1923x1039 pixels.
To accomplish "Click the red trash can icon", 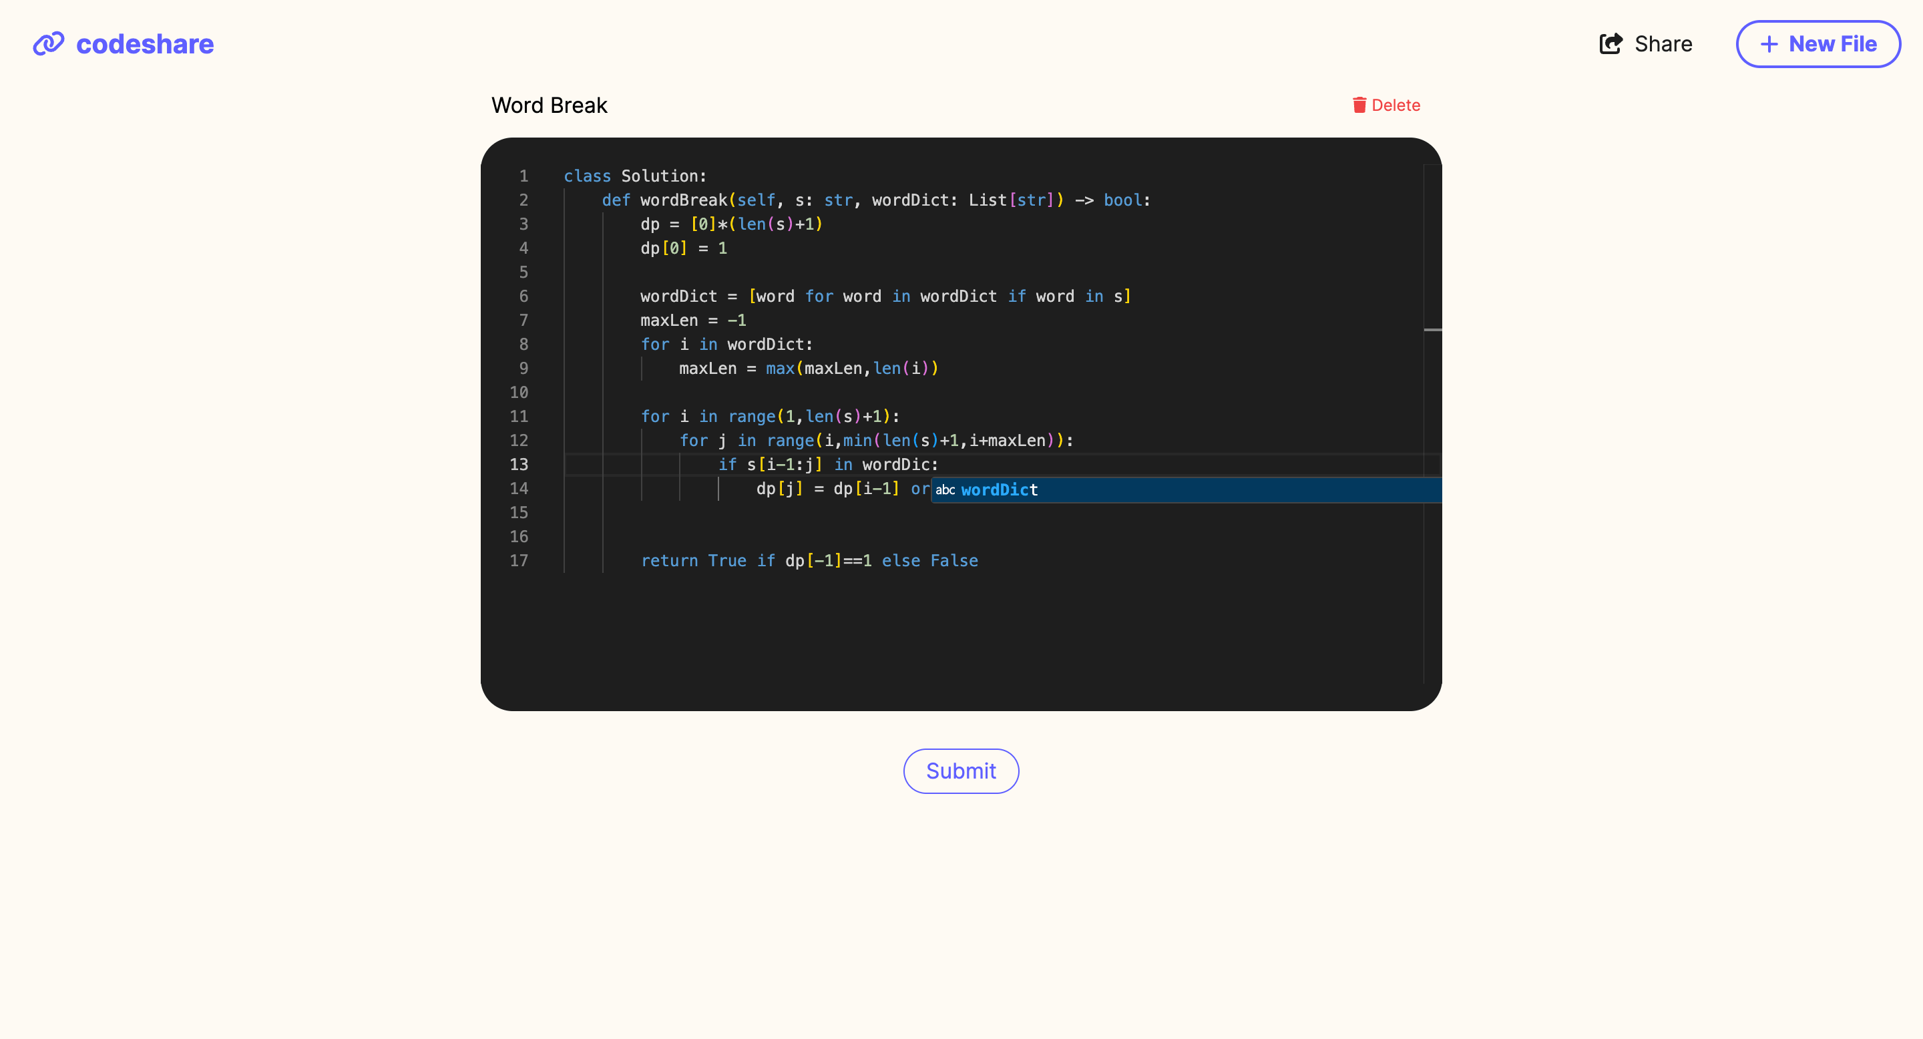I will coord(1359,106).
